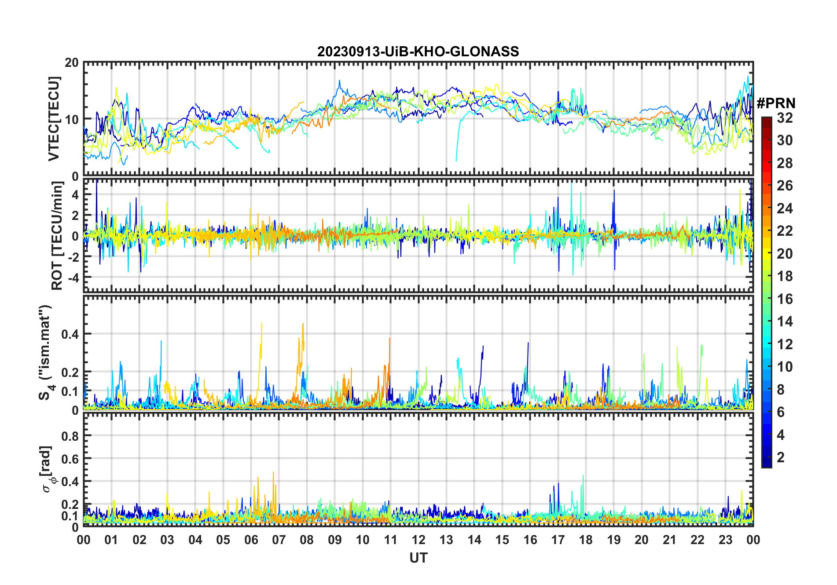Click the 6 label on PRN colorbar
The height and width of the screenshot is (585, 837).
coord(781,412)
